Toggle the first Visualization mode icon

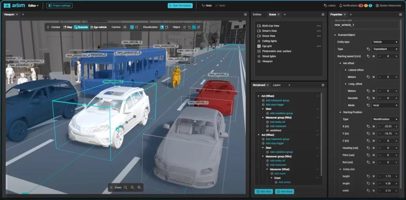click(x=162, y=27)
